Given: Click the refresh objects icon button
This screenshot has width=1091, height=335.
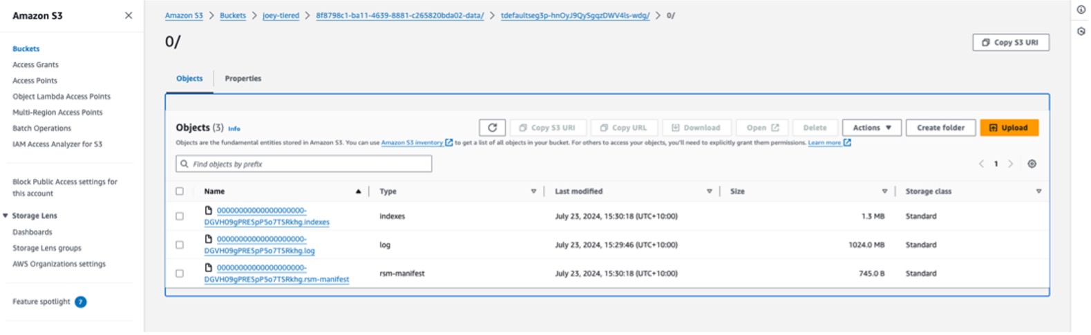Looking at the screenshot, I should click(492, 128).
